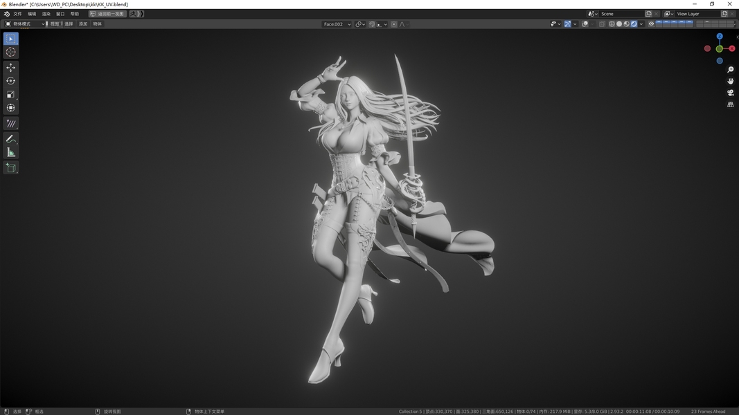Switch perspective/orthographic grid icon
The height and width of the screenshot is (415, 739).
(x=730, y=104)
